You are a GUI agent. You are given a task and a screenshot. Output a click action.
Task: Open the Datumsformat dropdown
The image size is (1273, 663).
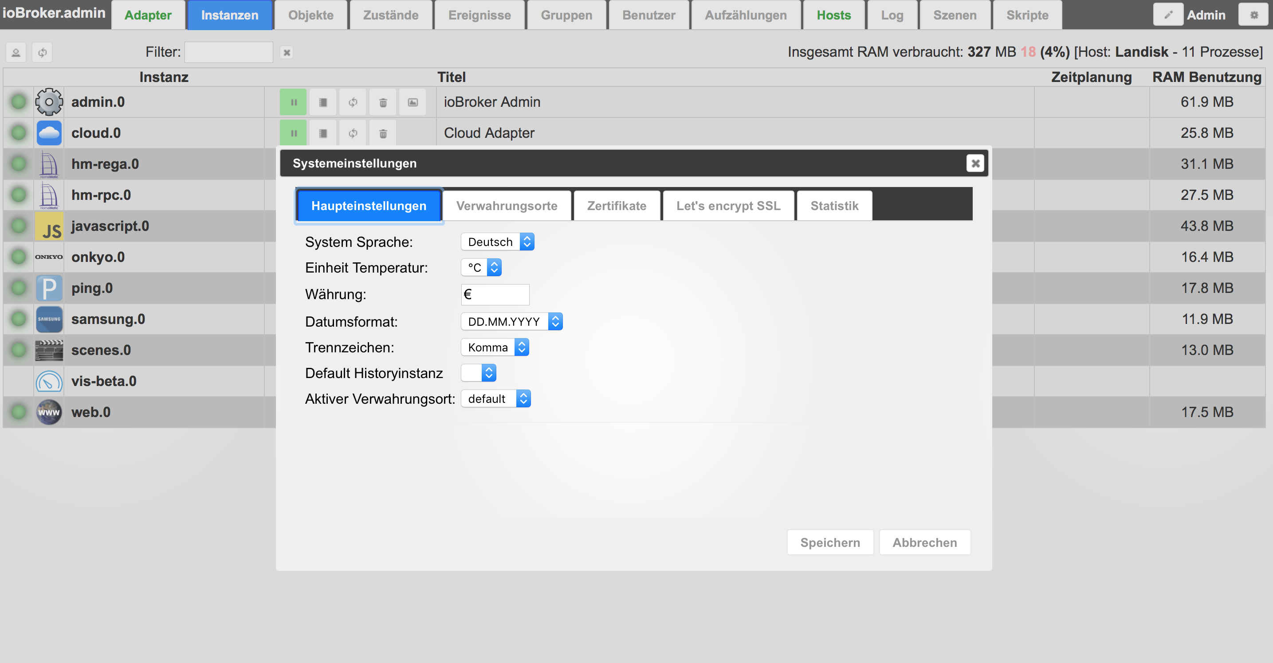coord(512,322)
